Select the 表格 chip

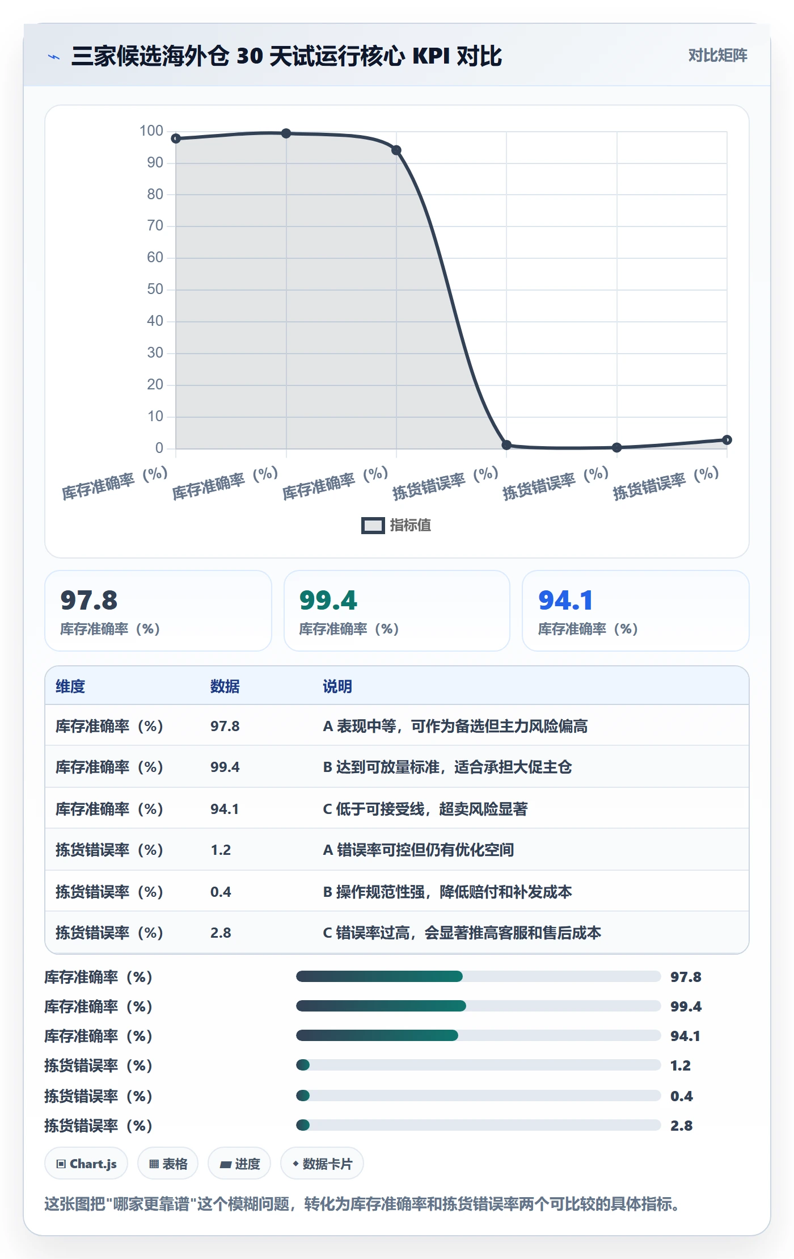pos(168,1164)
